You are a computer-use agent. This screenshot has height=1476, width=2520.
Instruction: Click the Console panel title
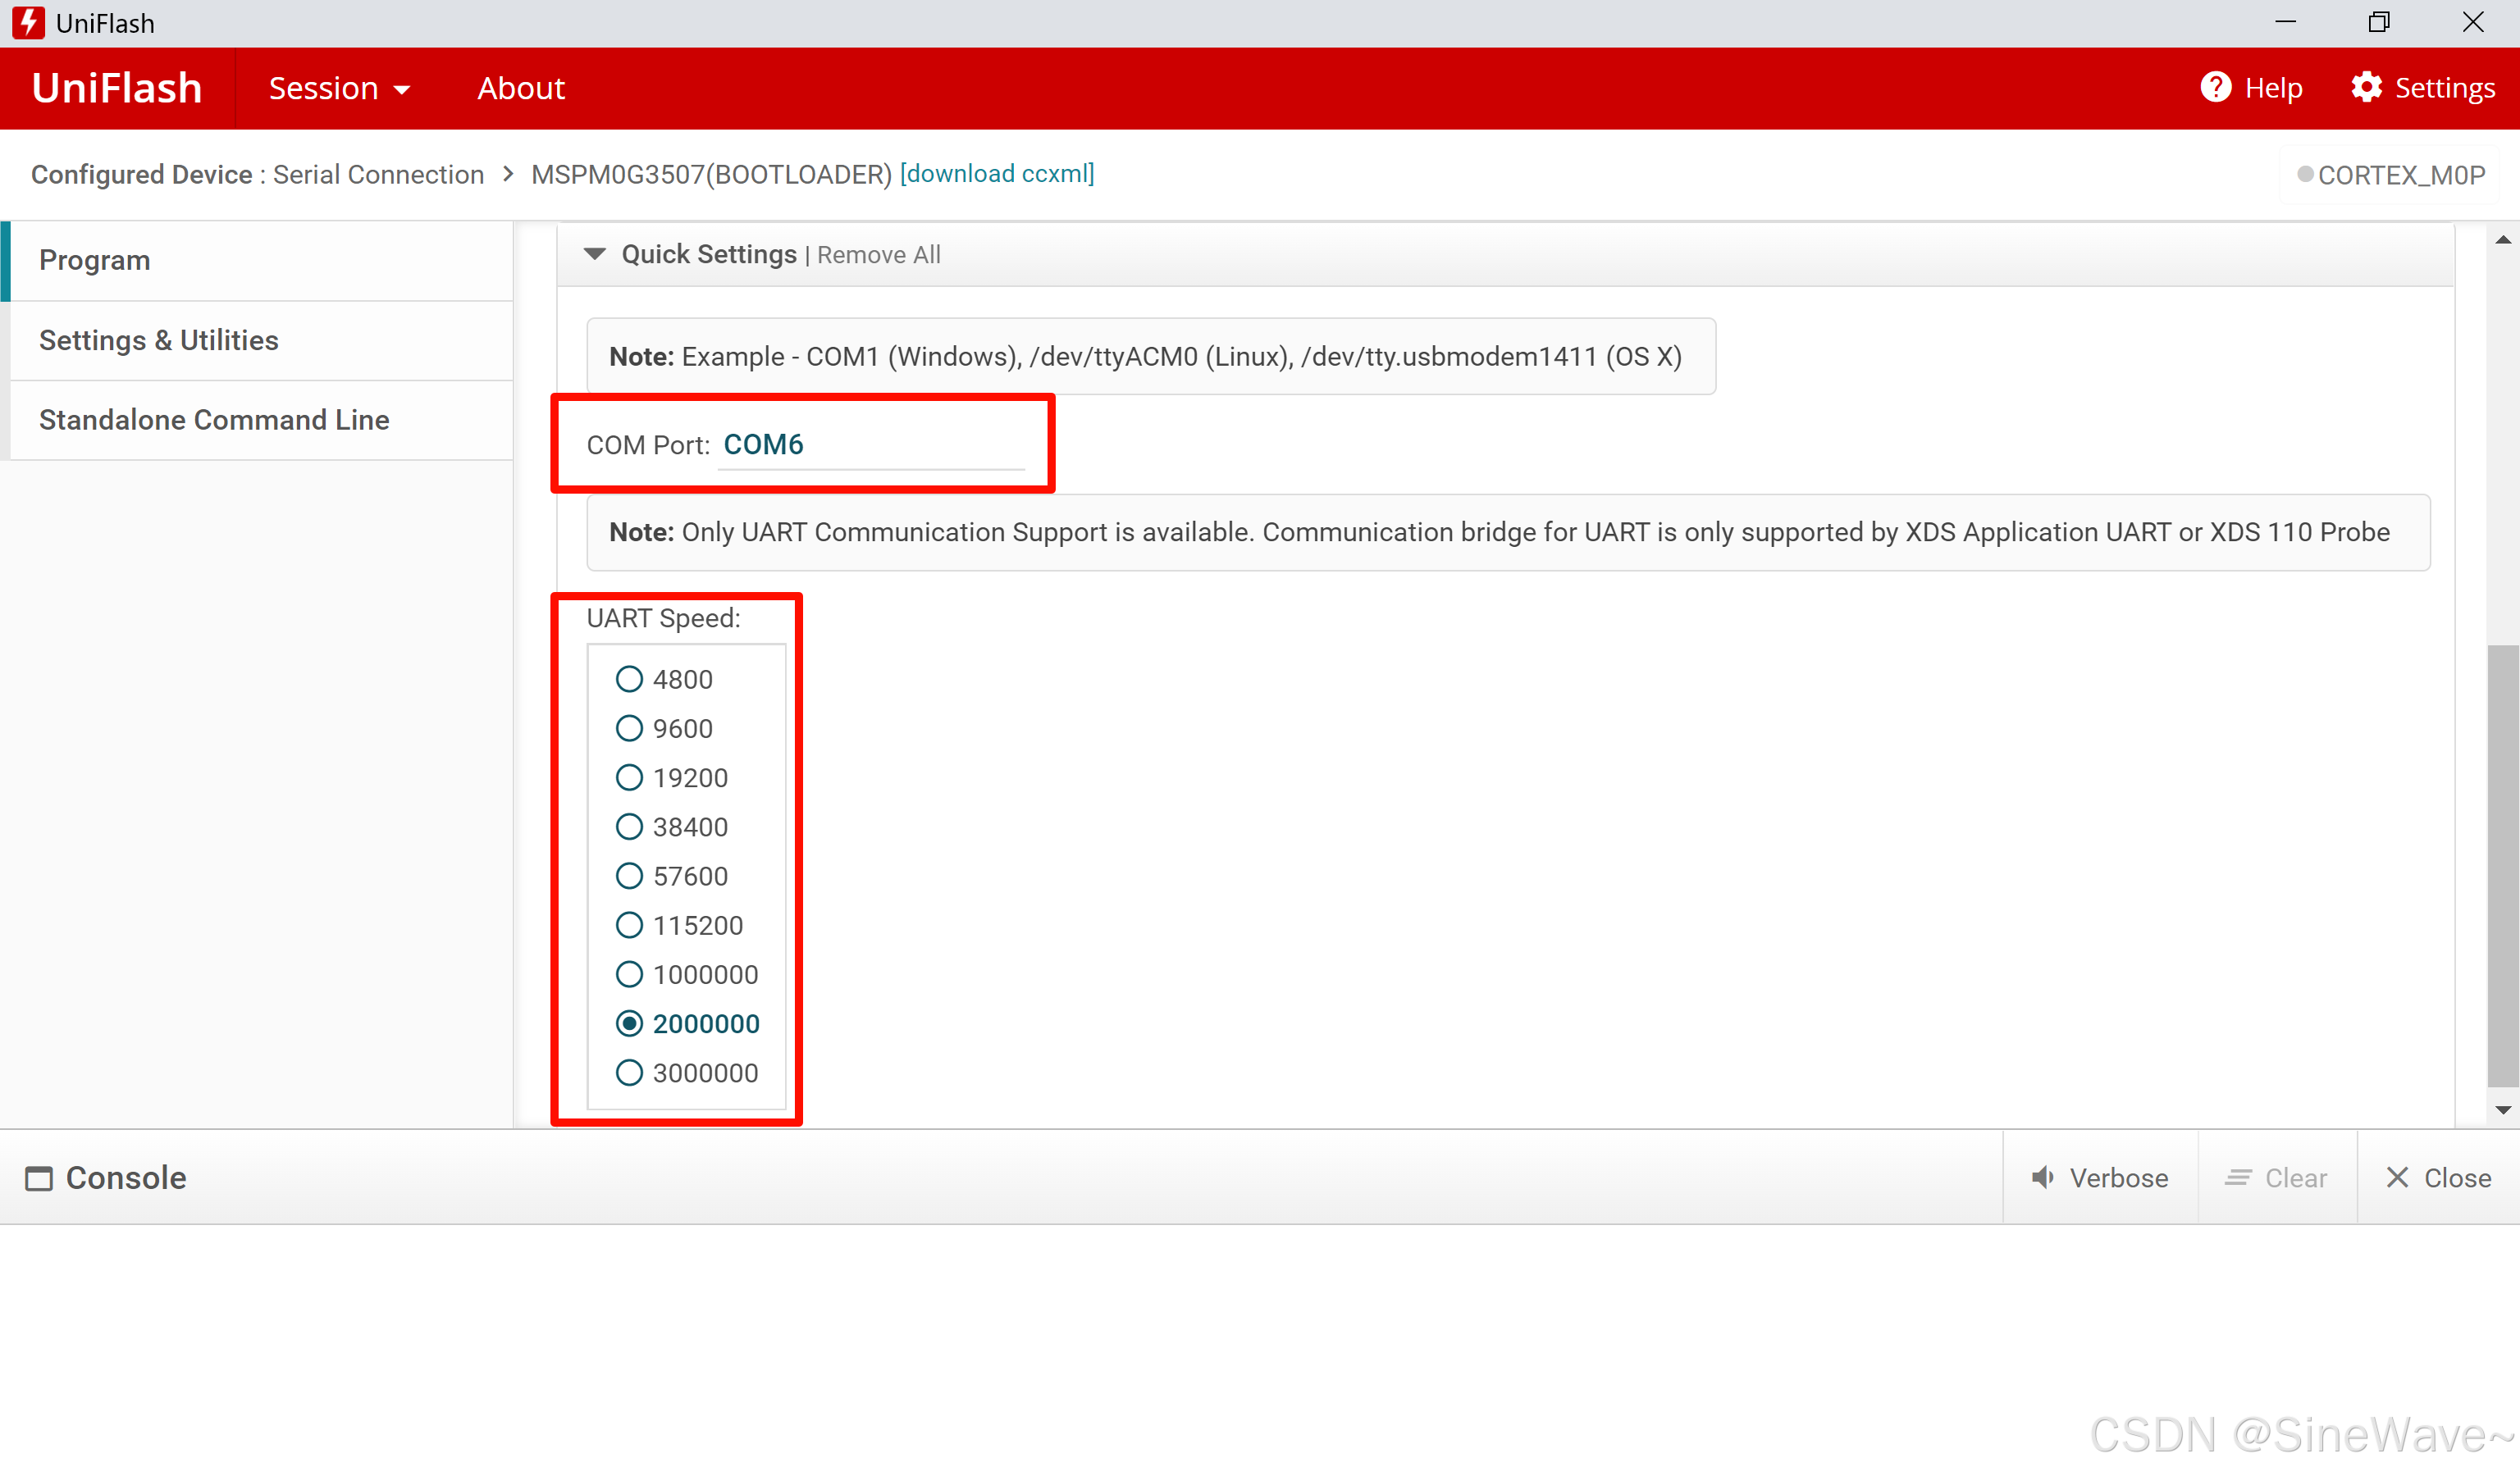tap(126, 1178)
